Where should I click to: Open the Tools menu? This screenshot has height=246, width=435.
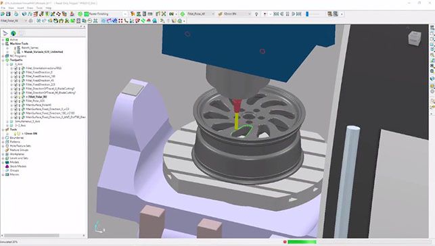[39, 8]
